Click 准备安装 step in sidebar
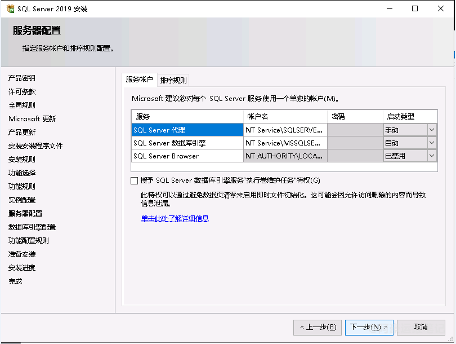The width and height of the screenshot is (456, 344). [22, 254]
